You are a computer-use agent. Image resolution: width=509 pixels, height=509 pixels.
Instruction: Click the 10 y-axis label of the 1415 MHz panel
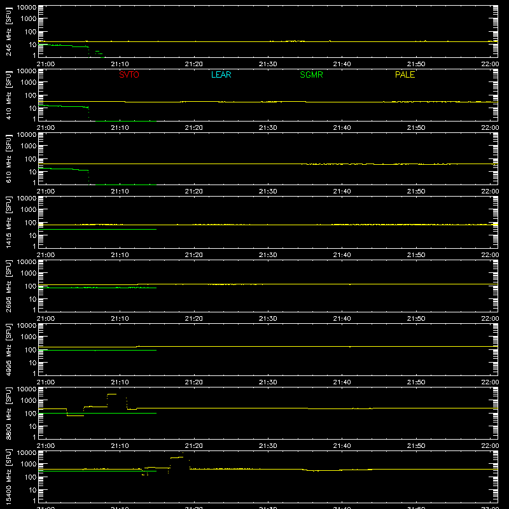pos(32,235)
